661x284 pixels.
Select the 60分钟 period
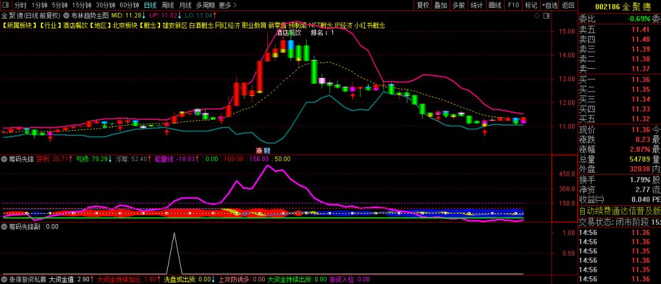click(x=128, y=5)
